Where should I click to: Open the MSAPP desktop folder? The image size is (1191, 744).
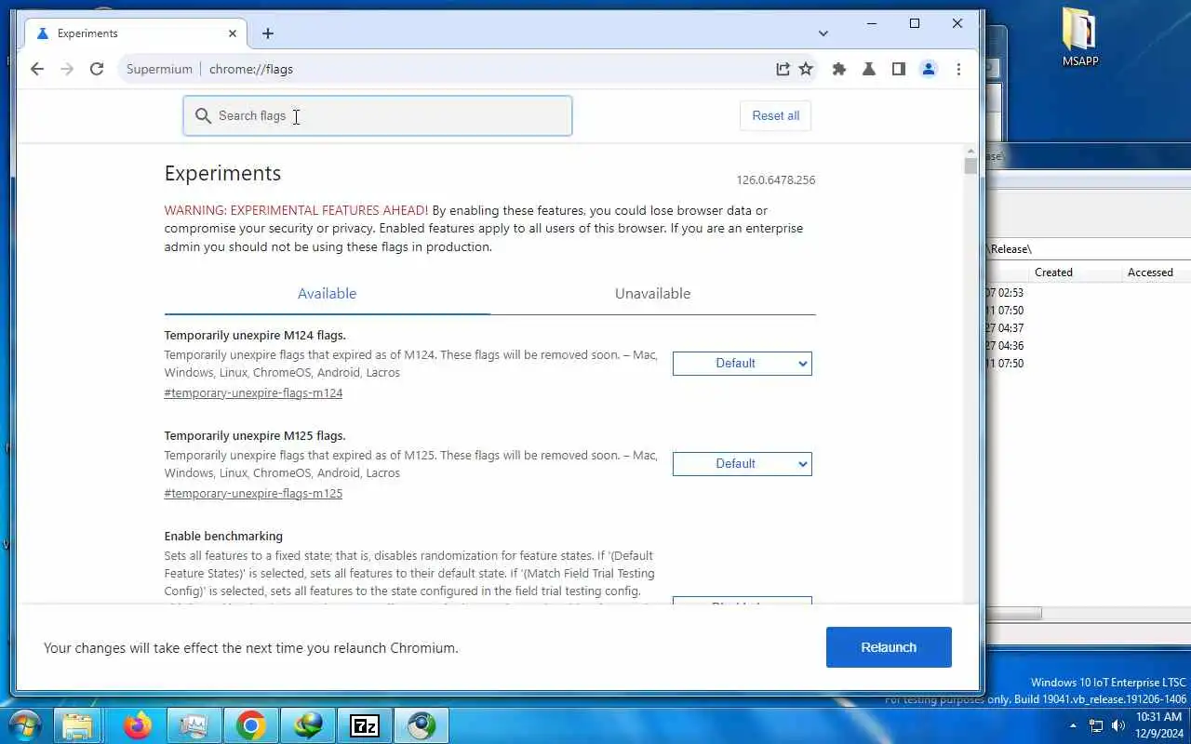tap(1080, 37)
